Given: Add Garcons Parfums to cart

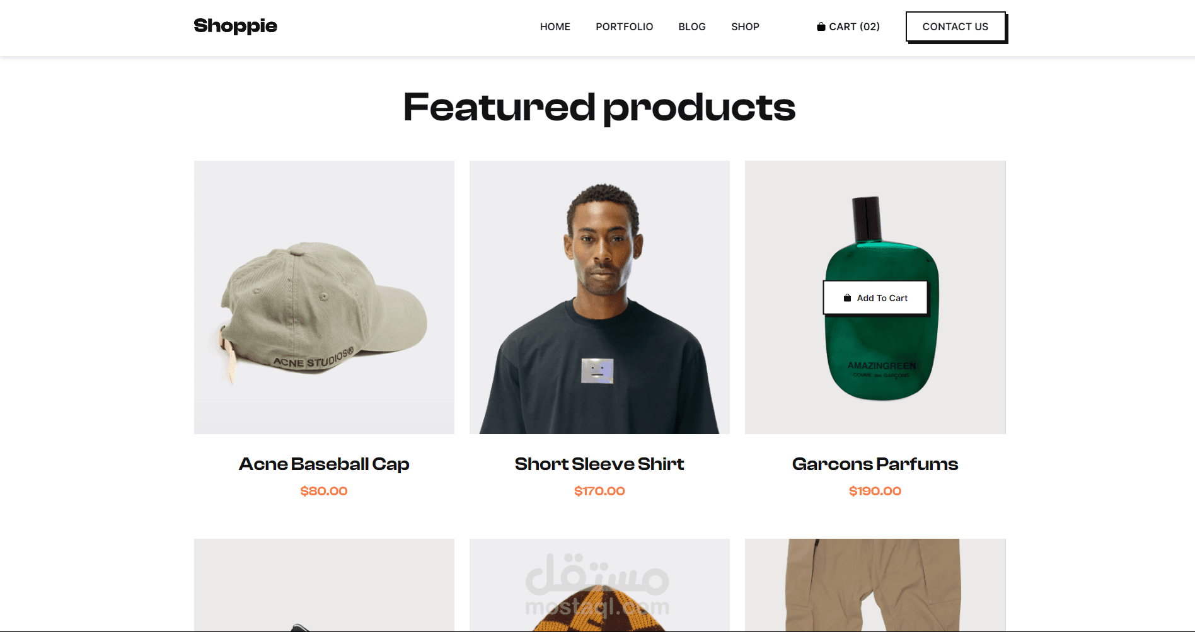Looking at the screenshot, I should coord(875,297).
